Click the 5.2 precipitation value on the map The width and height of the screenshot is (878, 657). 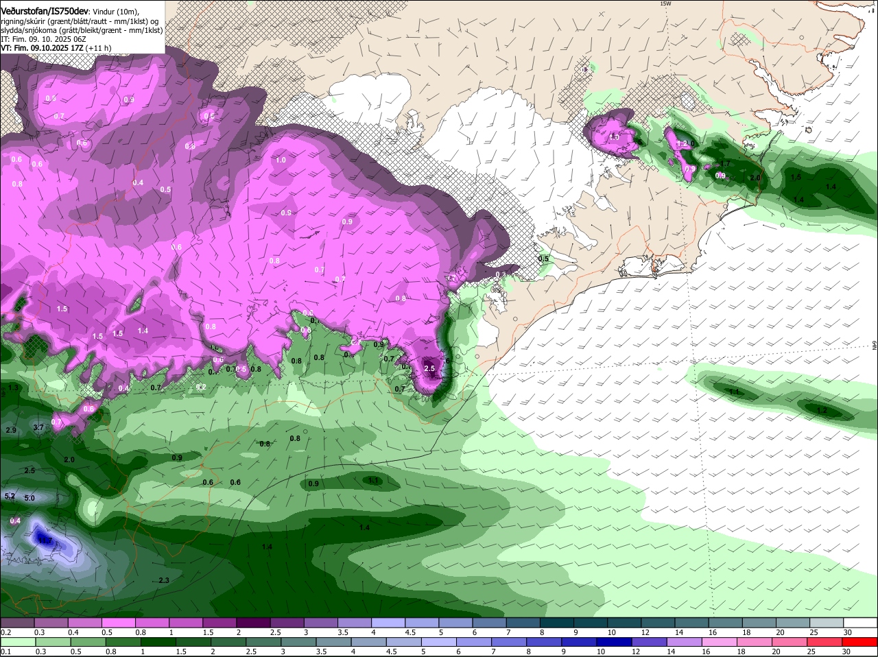10,495
